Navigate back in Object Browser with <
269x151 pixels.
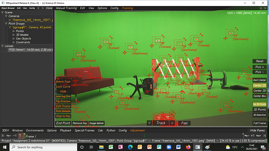tap(38, 8)
